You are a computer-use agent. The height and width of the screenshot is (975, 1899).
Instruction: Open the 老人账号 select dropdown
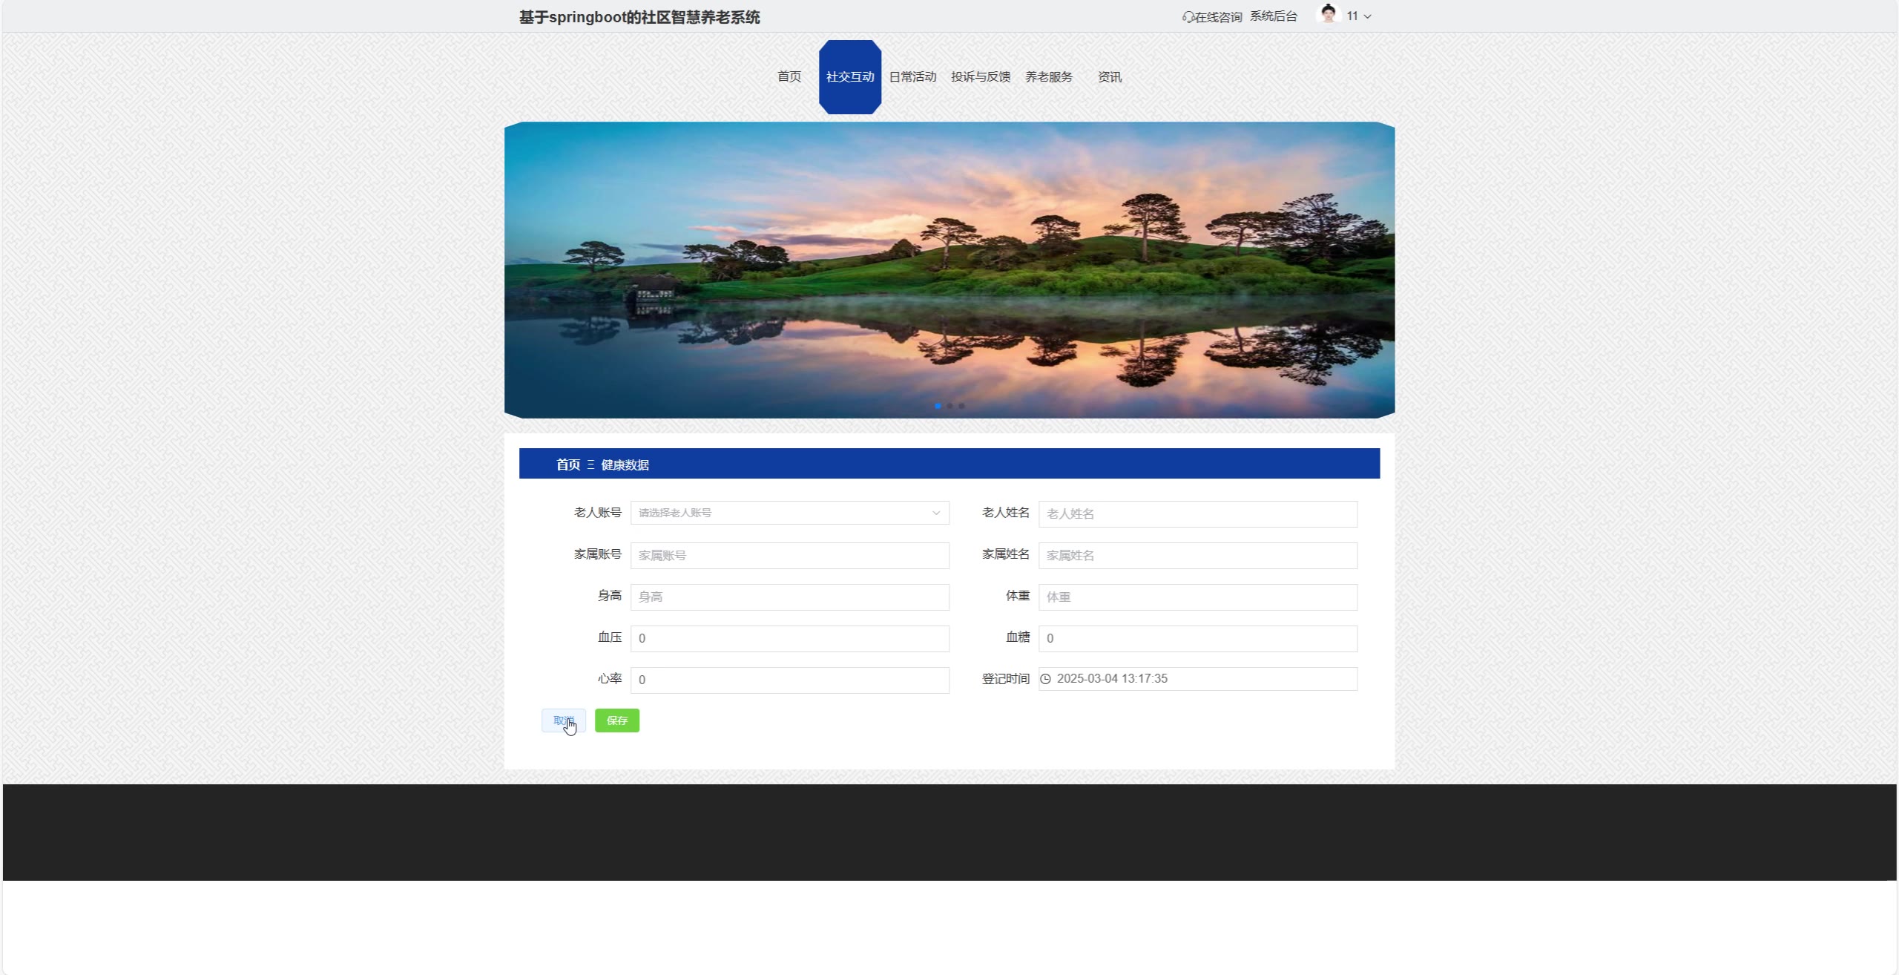[x=789, y=513]
